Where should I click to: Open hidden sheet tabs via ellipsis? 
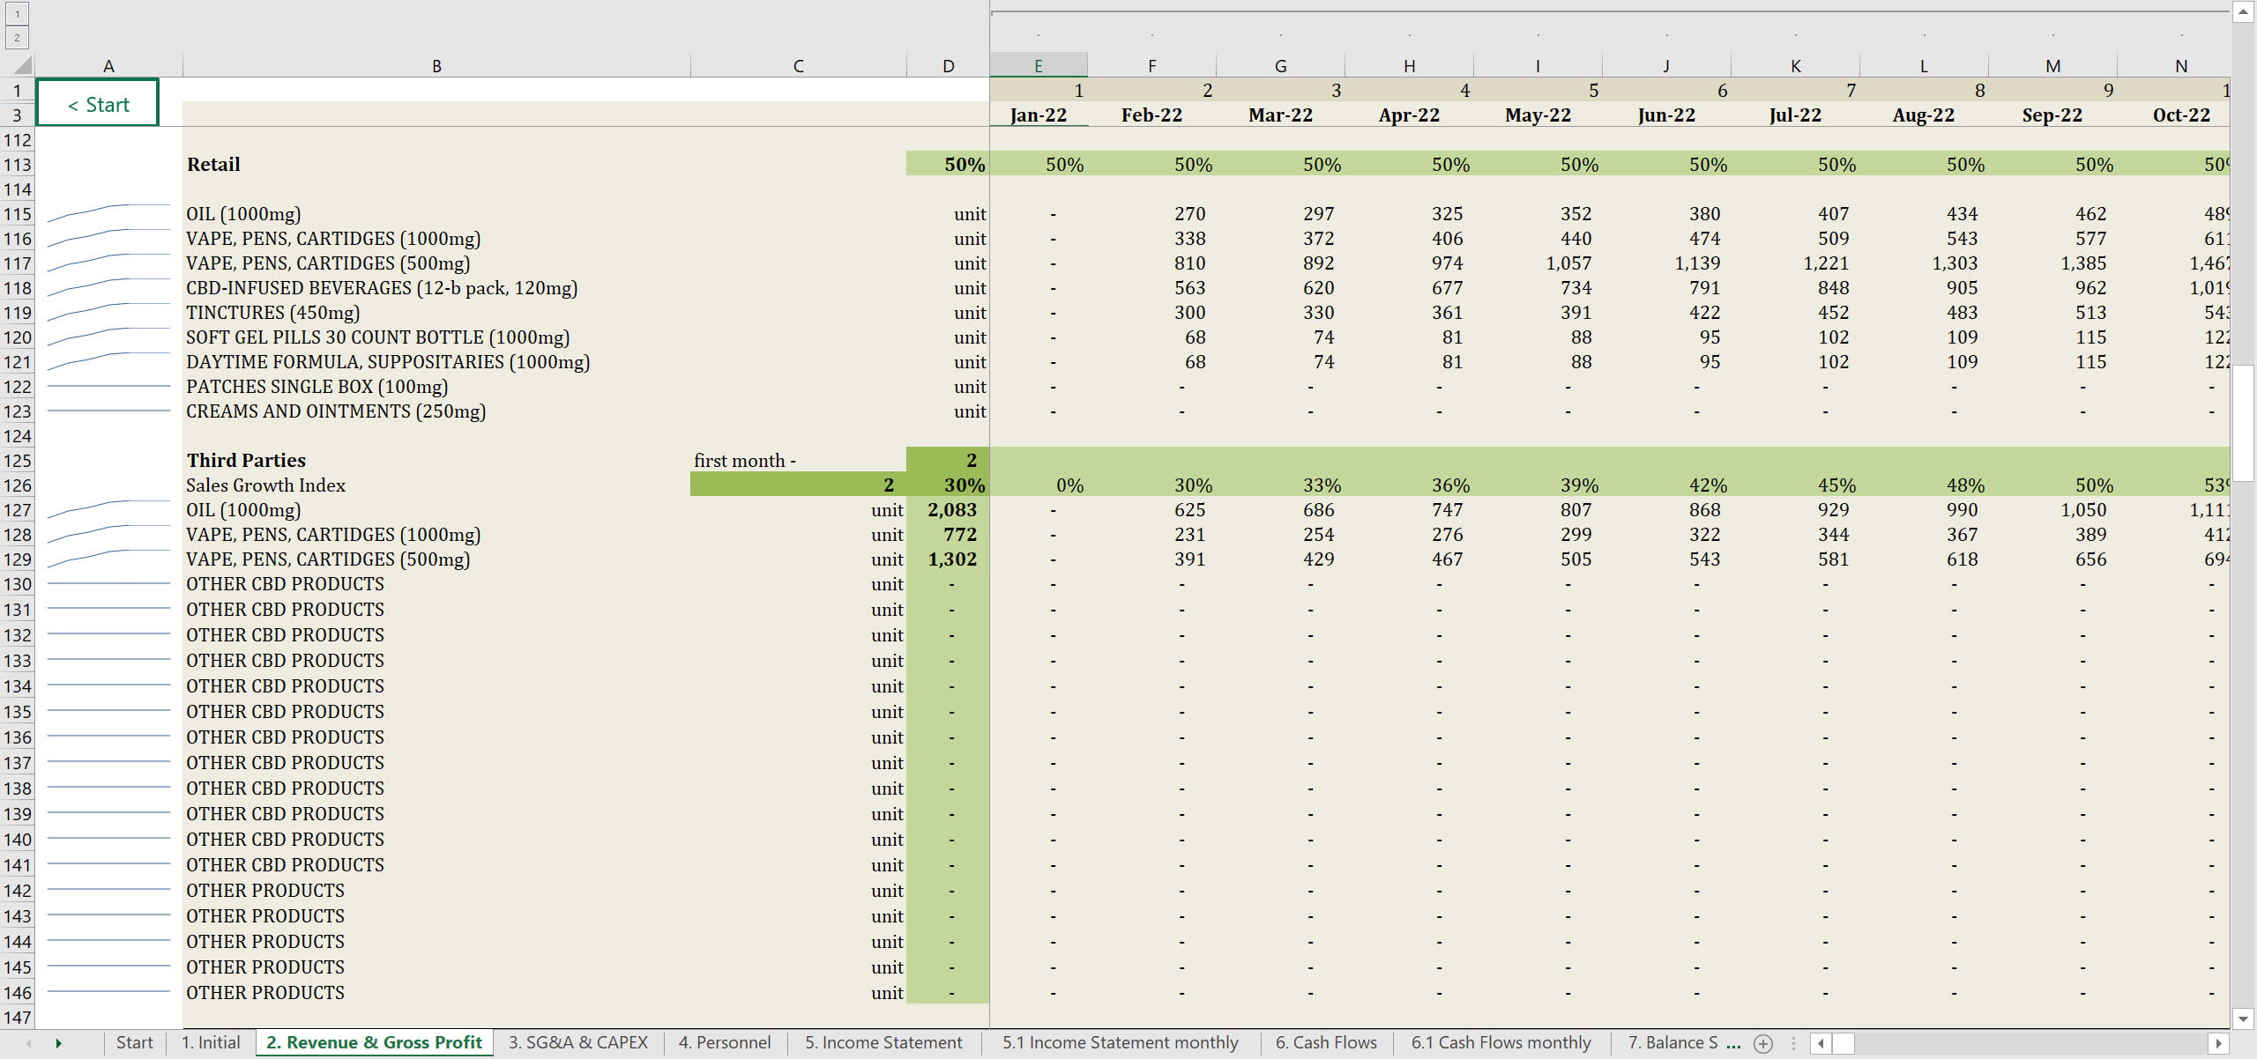[1733, 1043]
